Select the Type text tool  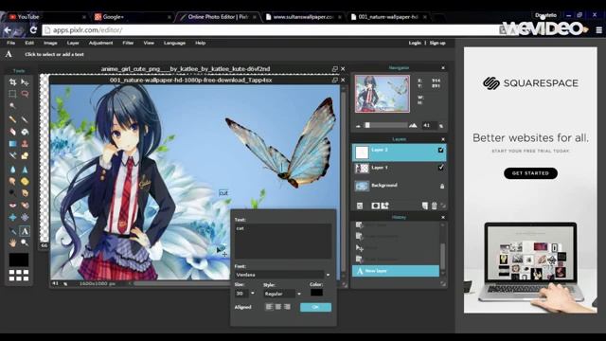(25, 231)
